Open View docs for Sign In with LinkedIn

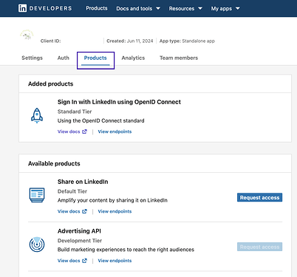(69, 131)
